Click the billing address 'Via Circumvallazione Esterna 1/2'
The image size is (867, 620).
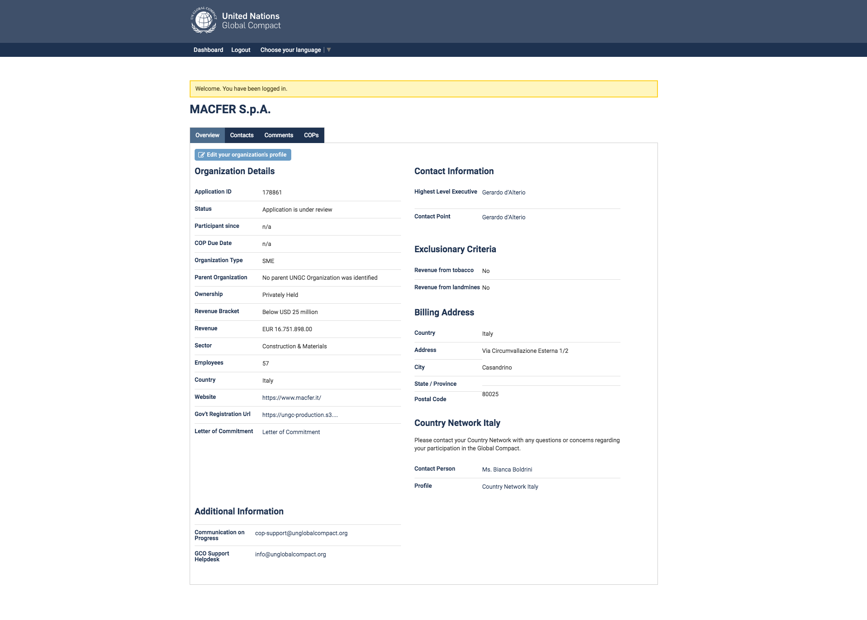click(525, 351)
